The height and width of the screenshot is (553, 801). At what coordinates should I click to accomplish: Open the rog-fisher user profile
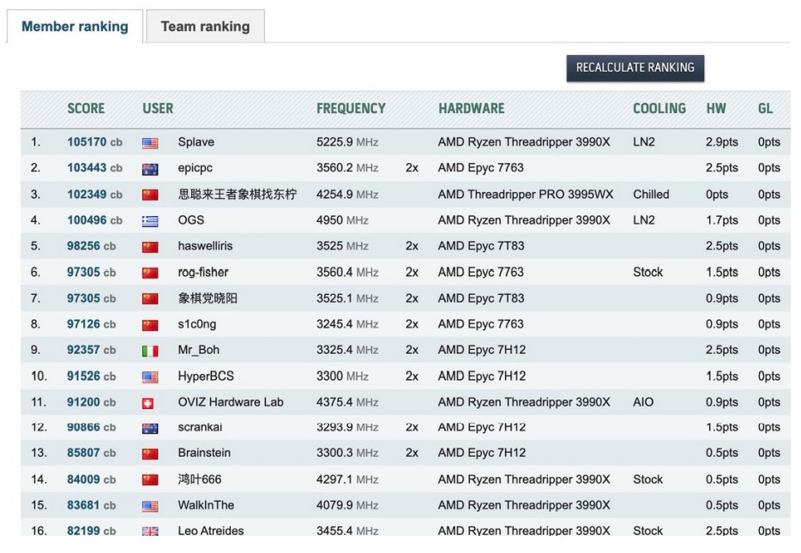click(x=203, y=273)
